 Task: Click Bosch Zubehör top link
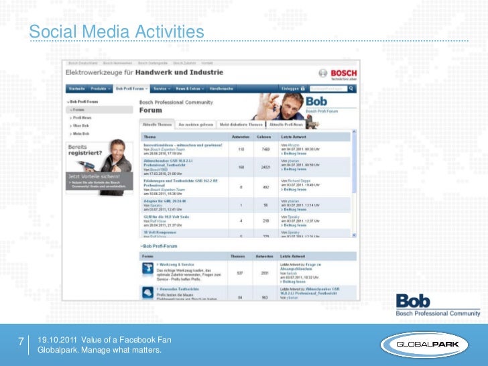click(x=184, y=63)
